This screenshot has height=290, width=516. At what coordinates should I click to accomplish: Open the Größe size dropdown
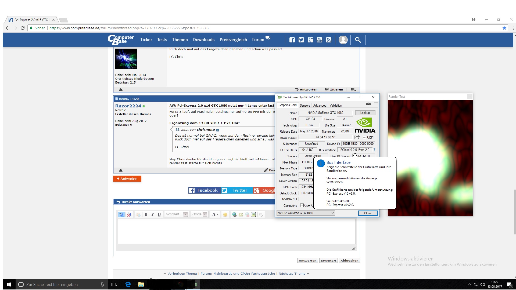tap(205, 214)
